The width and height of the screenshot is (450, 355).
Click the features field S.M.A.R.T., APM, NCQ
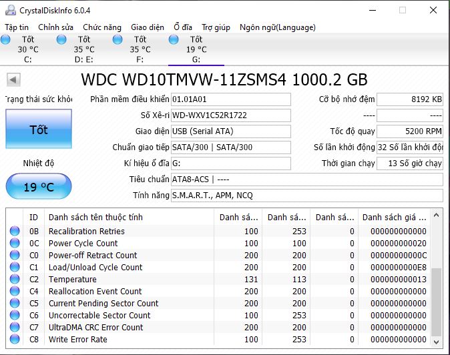307,196
